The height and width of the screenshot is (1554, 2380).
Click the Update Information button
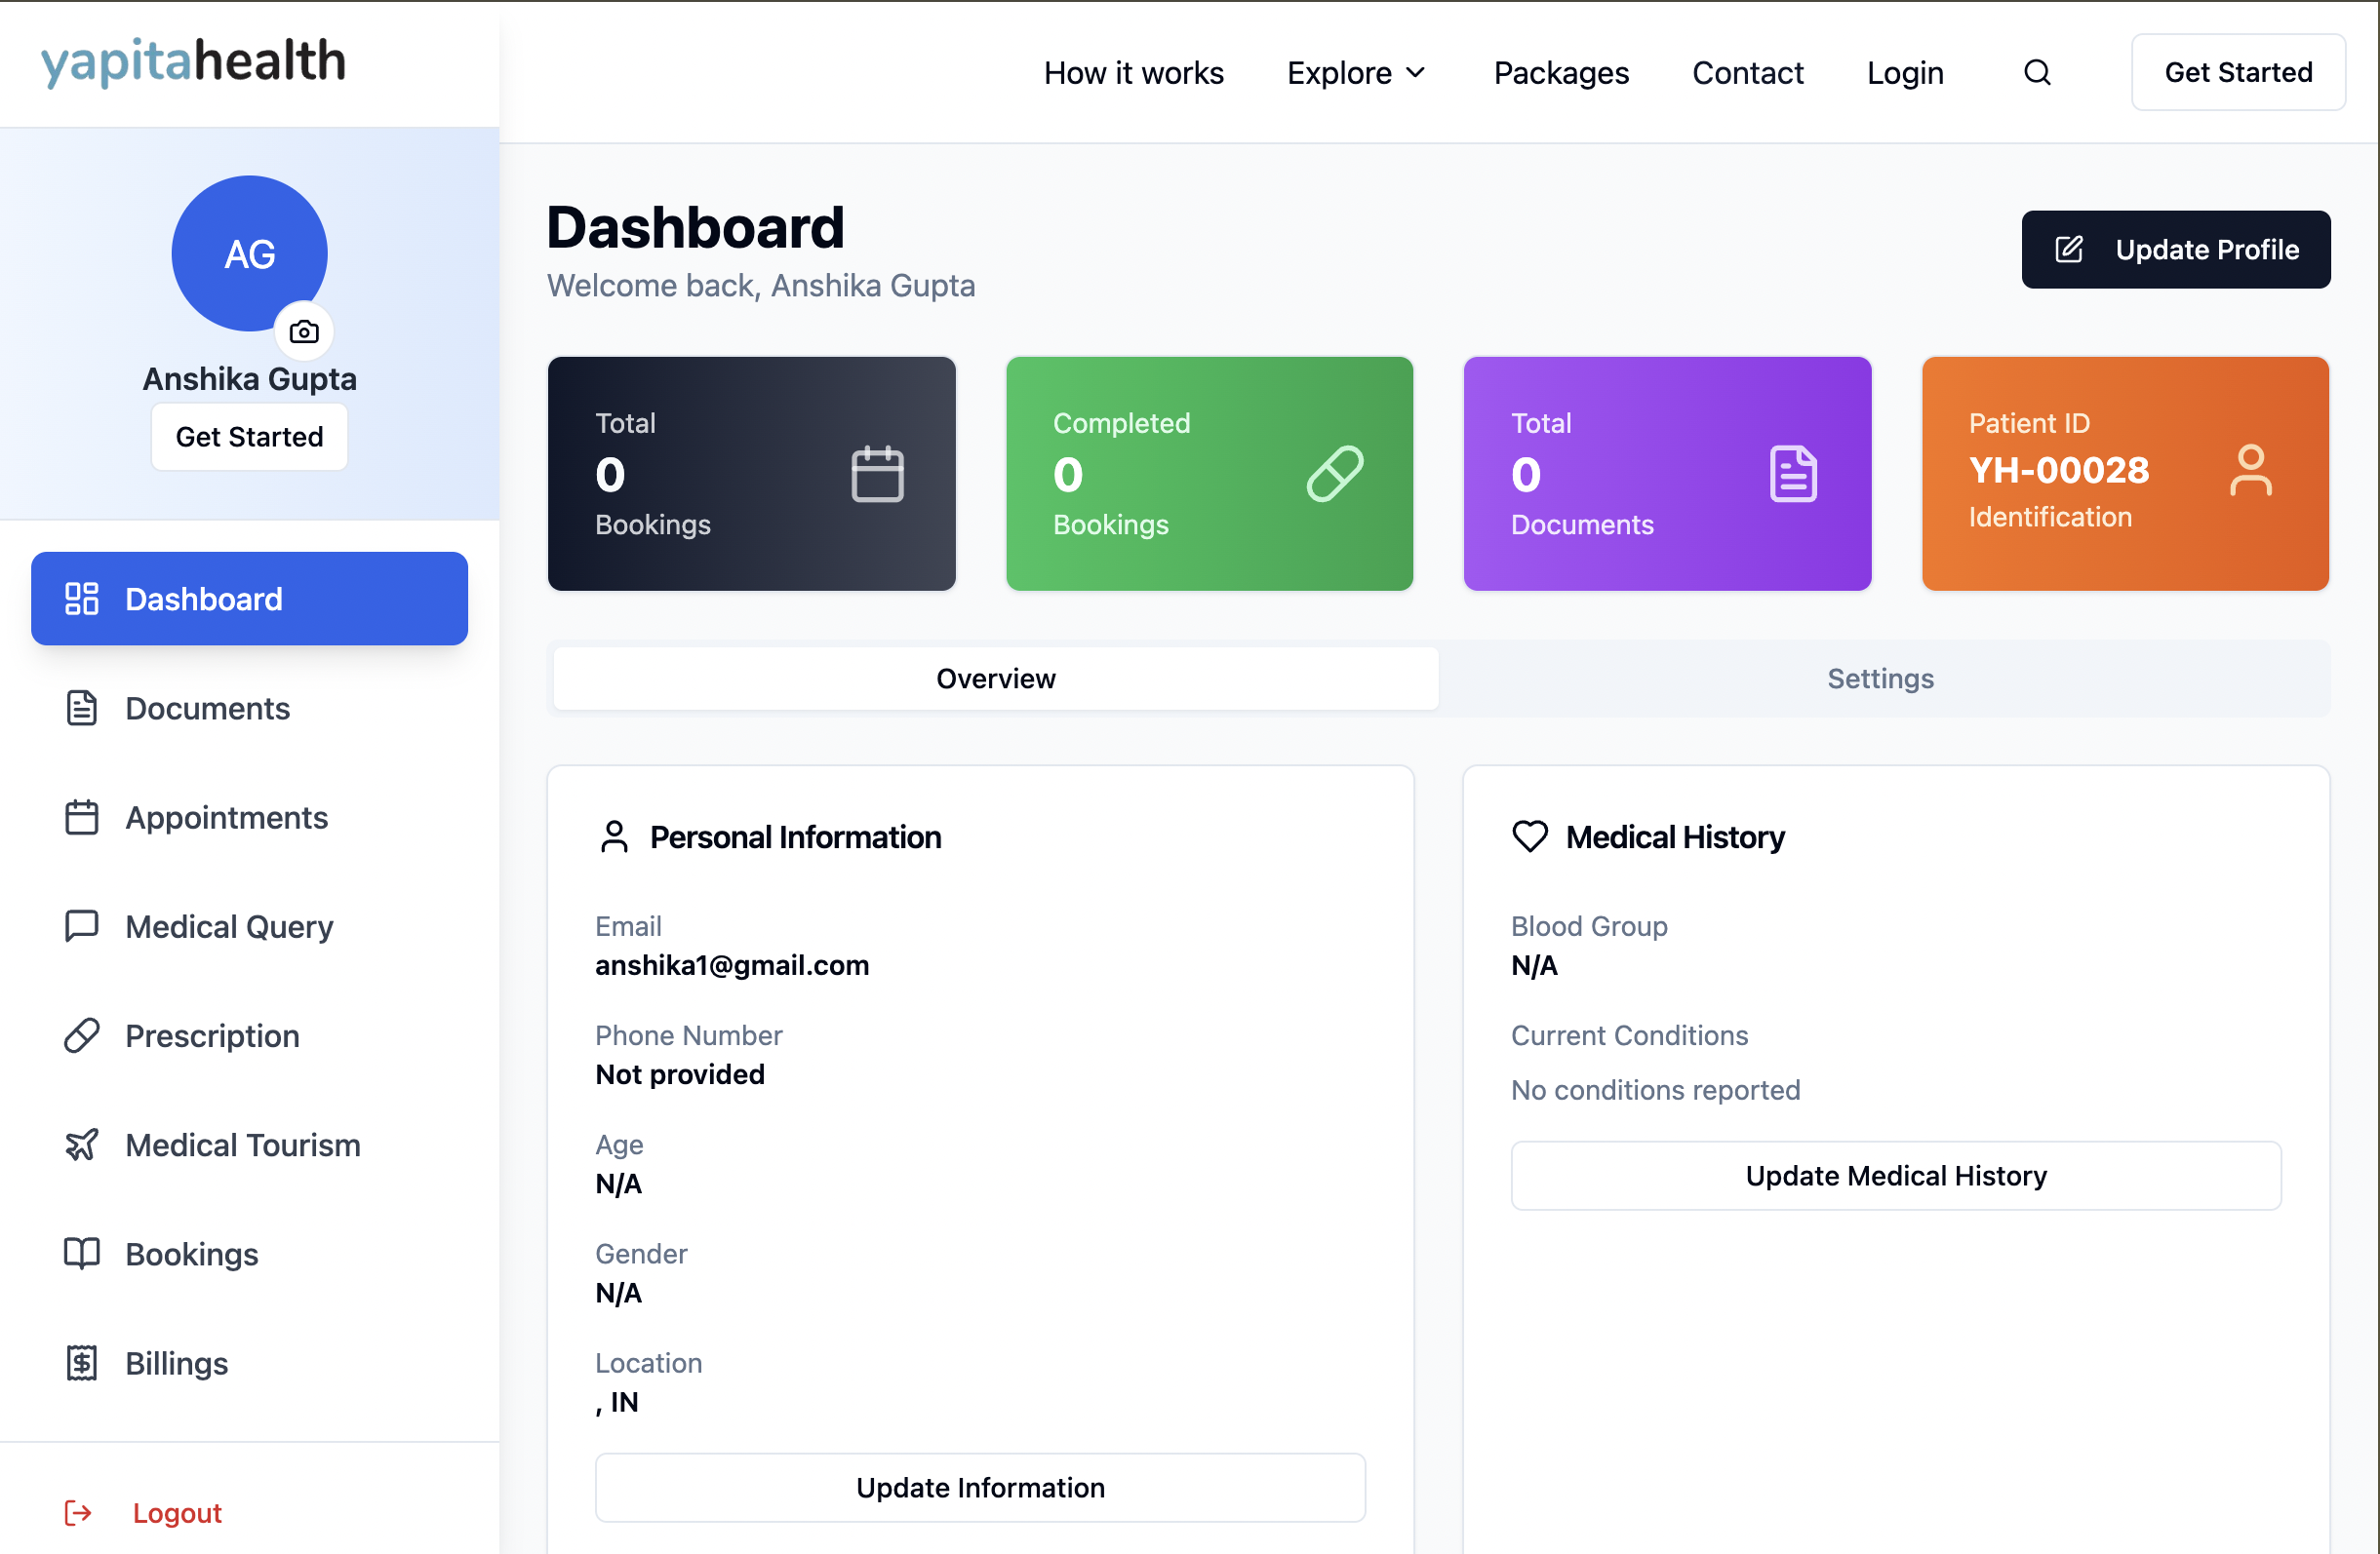[x=980, y=1487]
